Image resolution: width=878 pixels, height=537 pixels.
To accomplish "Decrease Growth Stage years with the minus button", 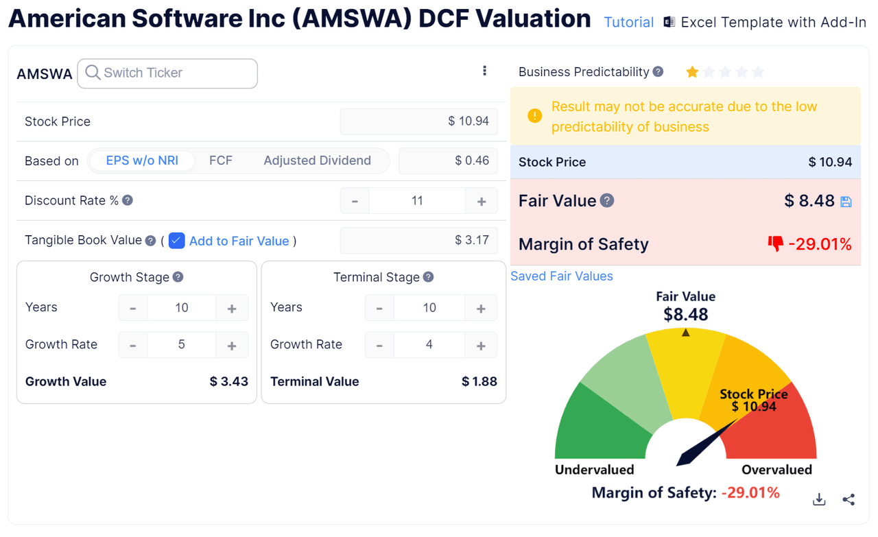I will (x=133, y=307).
